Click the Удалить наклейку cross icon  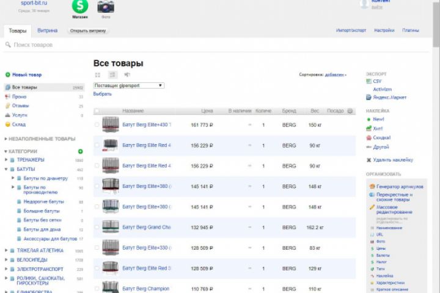[369, 160]
